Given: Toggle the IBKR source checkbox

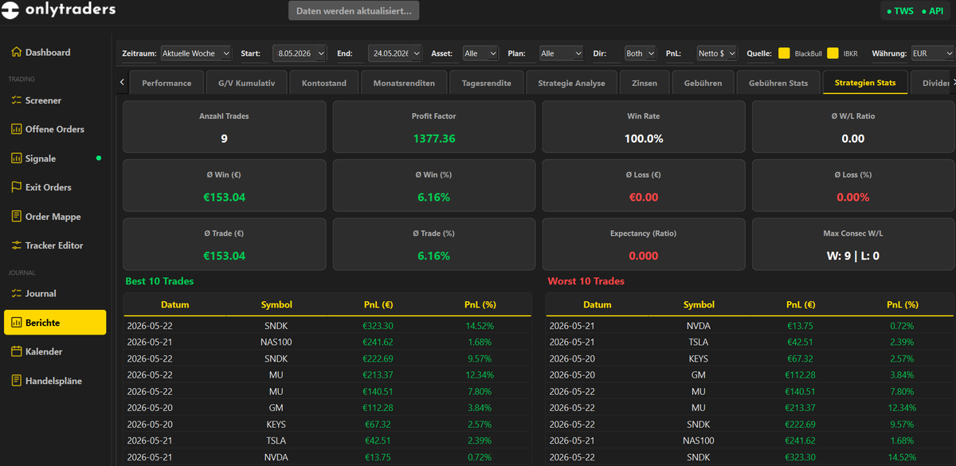Looking at the screenshot, I should [833, 53].
